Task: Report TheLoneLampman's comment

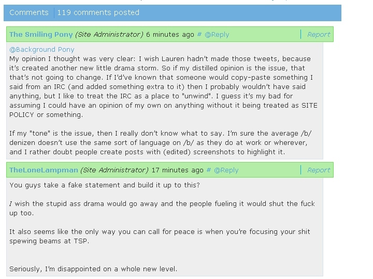Action: point(319,170)
